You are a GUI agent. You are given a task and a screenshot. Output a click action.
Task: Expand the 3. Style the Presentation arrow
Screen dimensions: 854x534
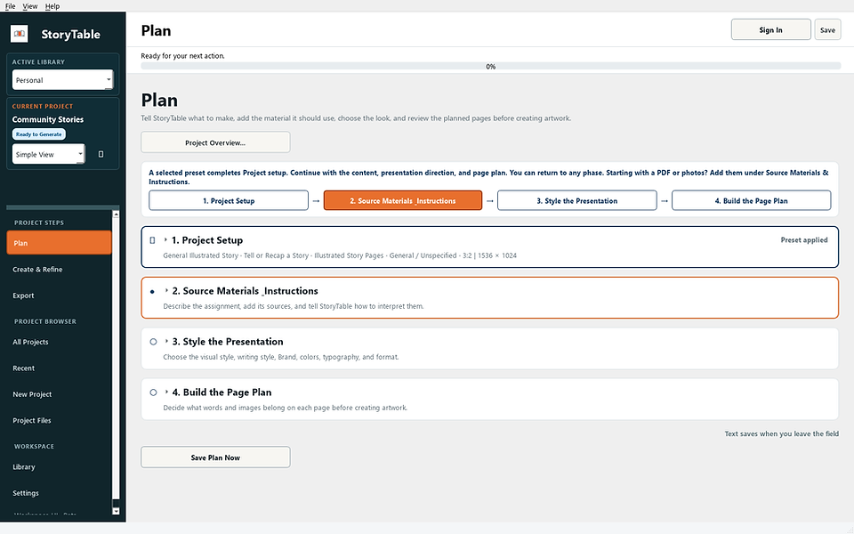click(x=166, y=341)
